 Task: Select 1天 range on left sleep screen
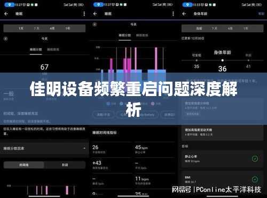tap(21, 28)
